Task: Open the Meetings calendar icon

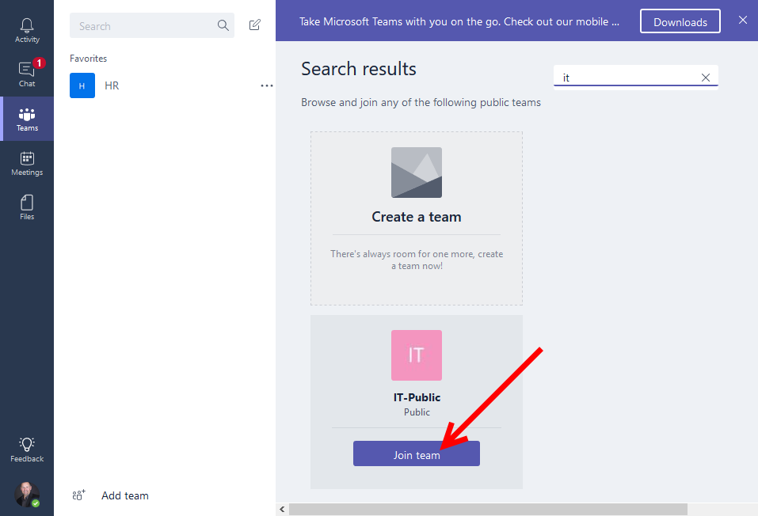Action: [27, 163]
